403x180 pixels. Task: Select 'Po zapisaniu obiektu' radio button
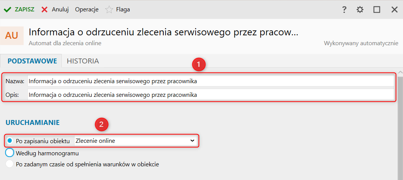10,141
